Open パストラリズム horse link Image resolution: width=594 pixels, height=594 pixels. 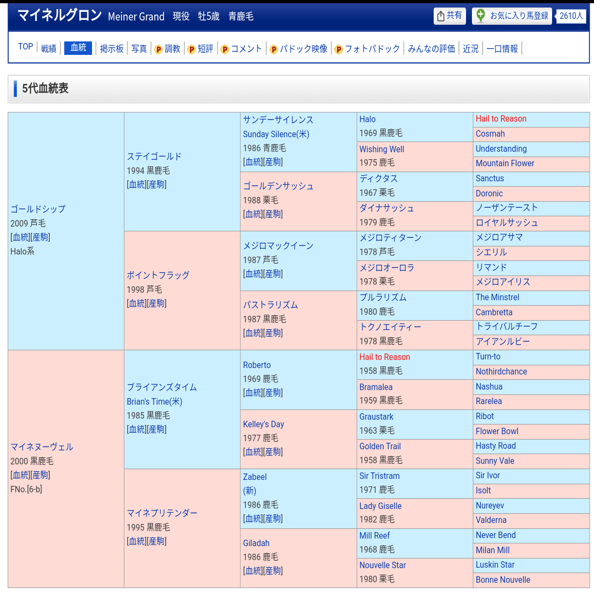point(271,305)
